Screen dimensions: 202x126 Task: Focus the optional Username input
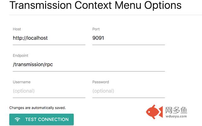point(49,91)
